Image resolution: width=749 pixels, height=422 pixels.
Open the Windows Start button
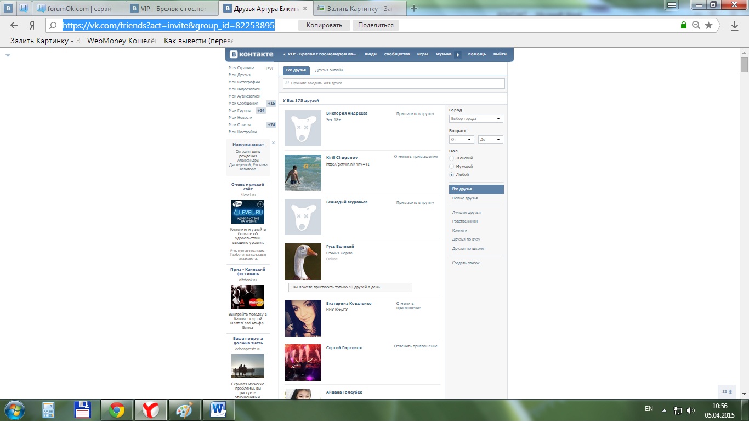tap(15, 410)
